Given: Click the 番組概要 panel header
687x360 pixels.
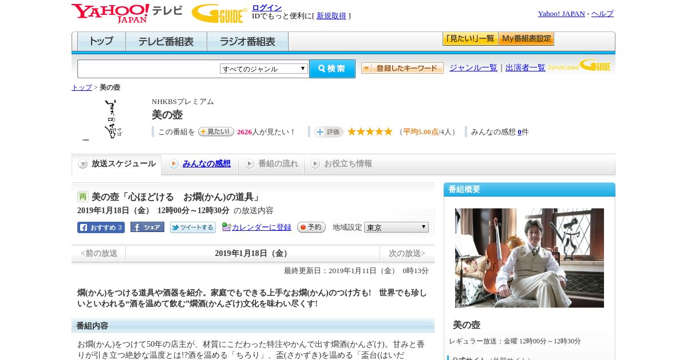Looking at the screenshot, I should click(x=530, y=190).
